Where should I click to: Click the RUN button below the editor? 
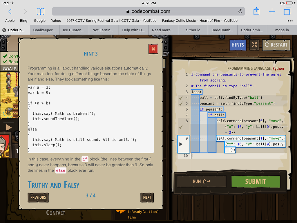[x=201, y=181]
